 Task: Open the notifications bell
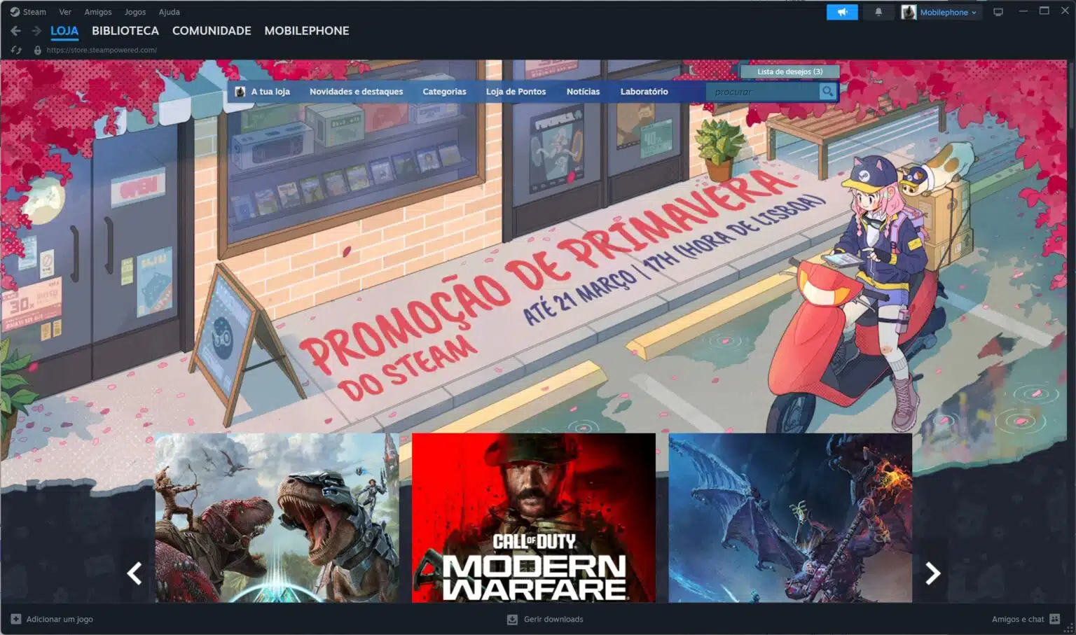pos(878,12)
